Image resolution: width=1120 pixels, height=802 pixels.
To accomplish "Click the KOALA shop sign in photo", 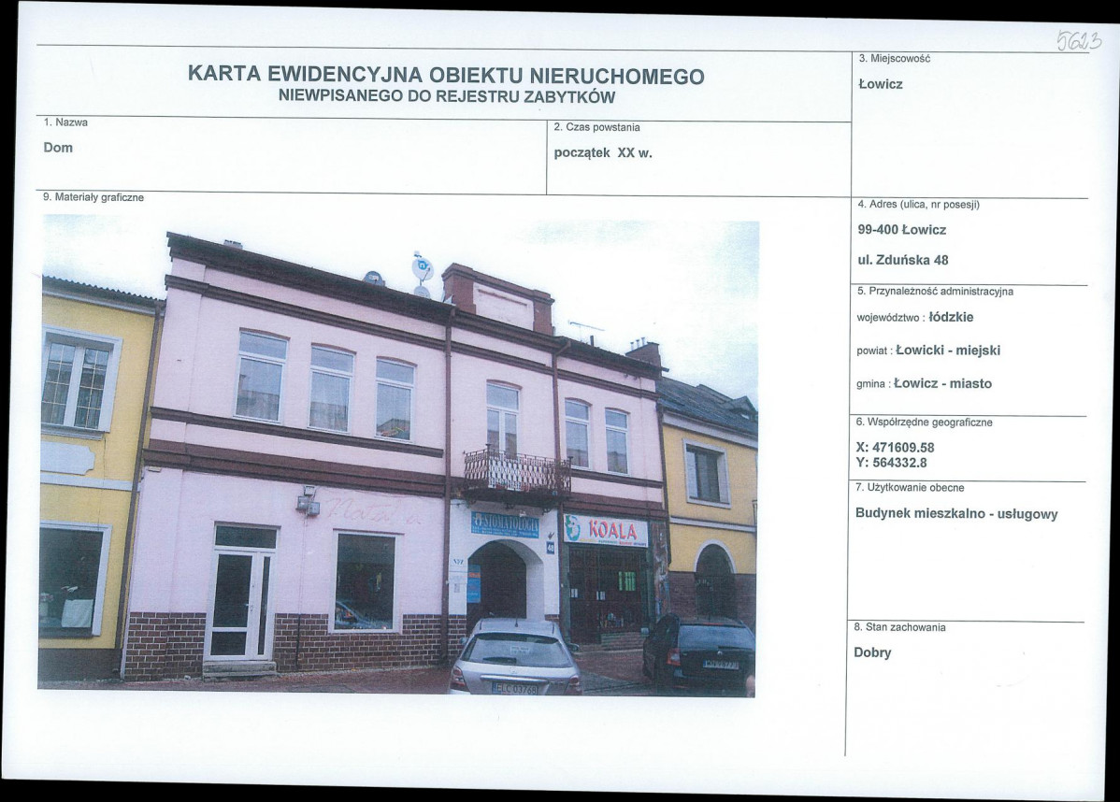I will coord(606,531).
